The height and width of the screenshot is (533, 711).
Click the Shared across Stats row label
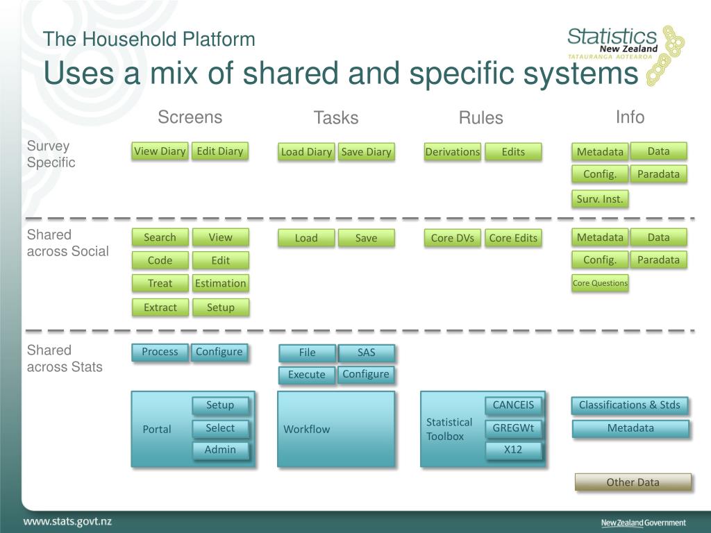pyautogui.click(x=65, y=359)
